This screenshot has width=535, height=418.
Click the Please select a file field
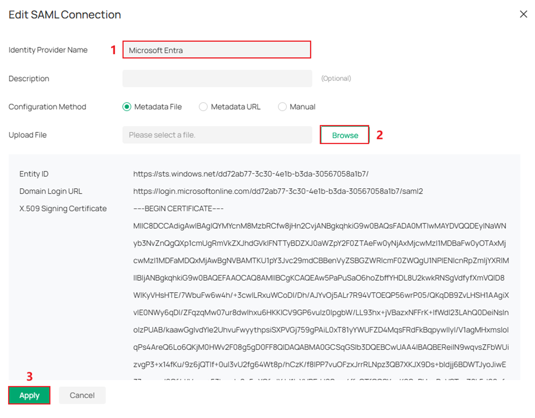[x=216, y=135]
